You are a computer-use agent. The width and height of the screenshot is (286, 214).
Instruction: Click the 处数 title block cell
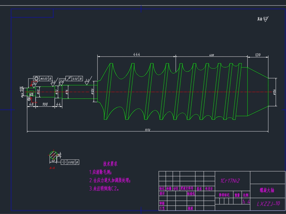pos(169,188)
